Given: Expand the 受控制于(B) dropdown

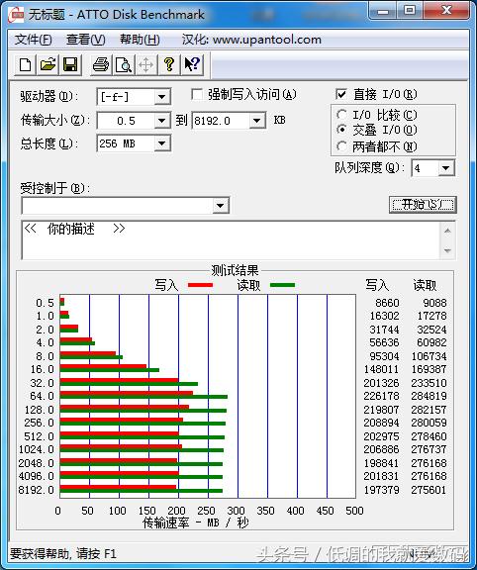Looking at the screenshot, I should 221,206.
